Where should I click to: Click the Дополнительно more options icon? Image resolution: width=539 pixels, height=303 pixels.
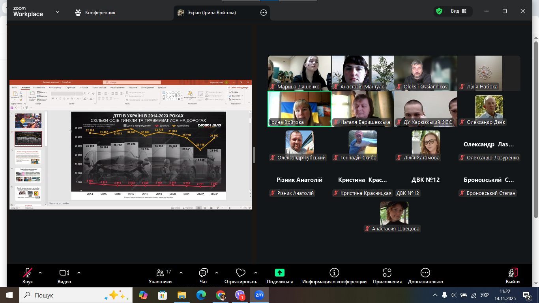425,273
